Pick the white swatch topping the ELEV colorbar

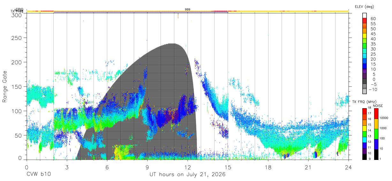coord(365,16)
